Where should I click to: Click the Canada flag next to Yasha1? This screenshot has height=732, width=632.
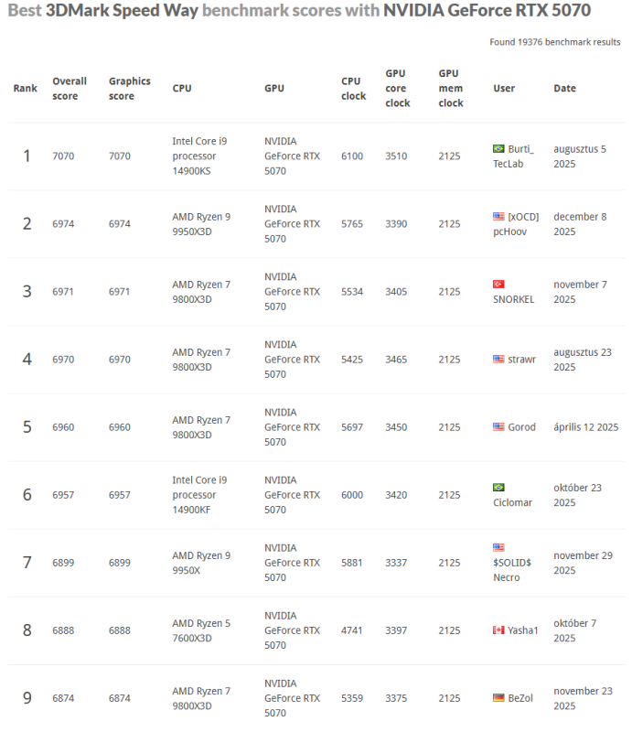498,630
